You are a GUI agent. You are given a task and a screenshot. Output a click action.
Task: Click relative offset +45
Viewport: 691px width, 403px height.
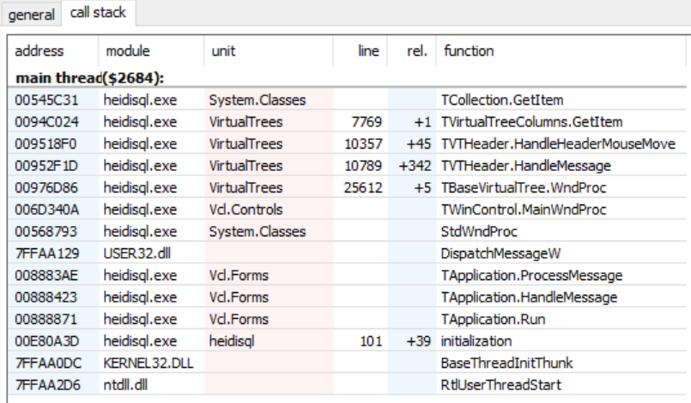[419, 143]
